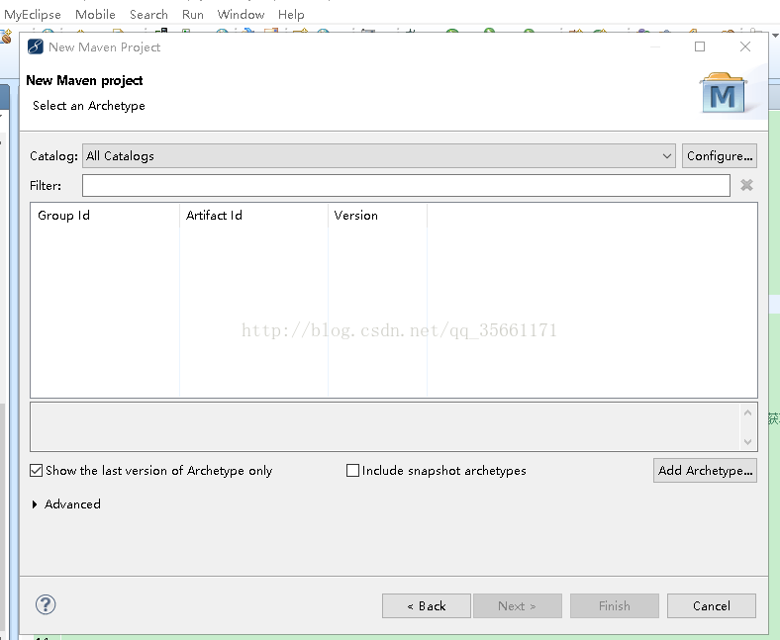Image resolution: width=780 pixels, height=640 pixels.
Task: Open the MyEclipse menu
Action: pos(33,15)
